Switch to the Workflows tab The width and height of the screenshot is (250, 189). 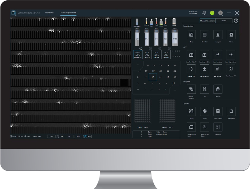pyautogui.click(x=49, y=12)
